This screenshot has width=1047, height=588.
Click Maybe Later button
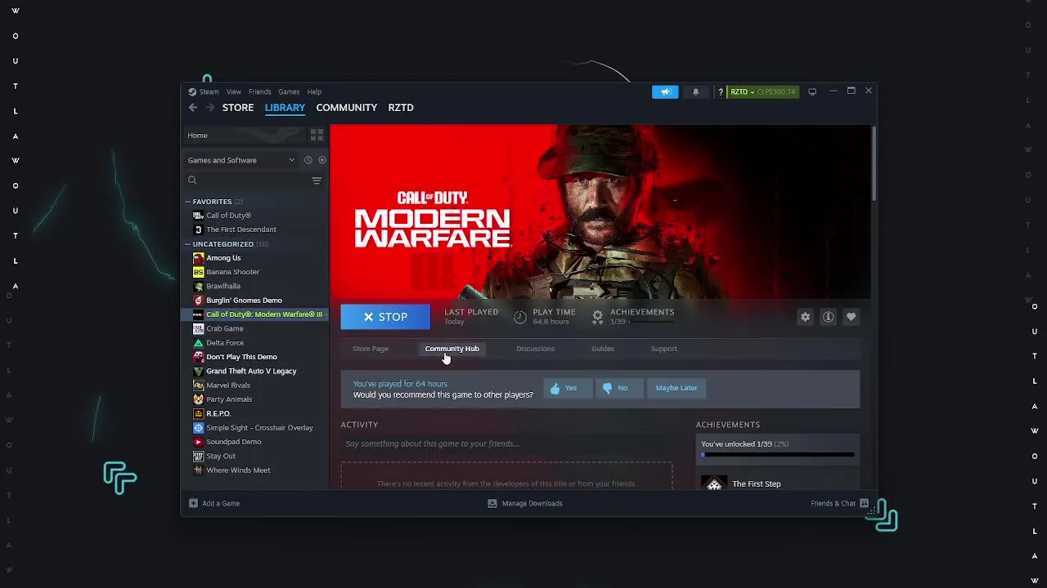(676, 388)
